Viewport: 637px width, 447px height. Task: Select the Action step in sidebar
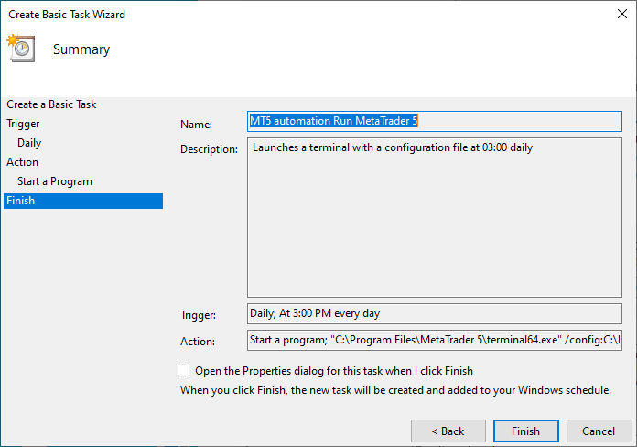click(22, 162)
